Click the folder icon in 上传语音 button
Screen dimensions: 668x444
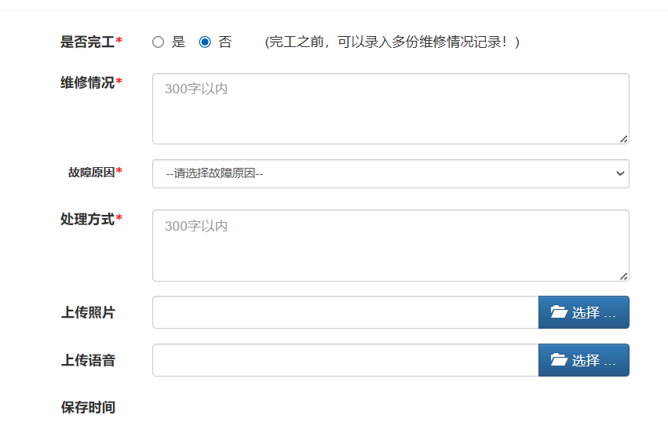(559, 360)
